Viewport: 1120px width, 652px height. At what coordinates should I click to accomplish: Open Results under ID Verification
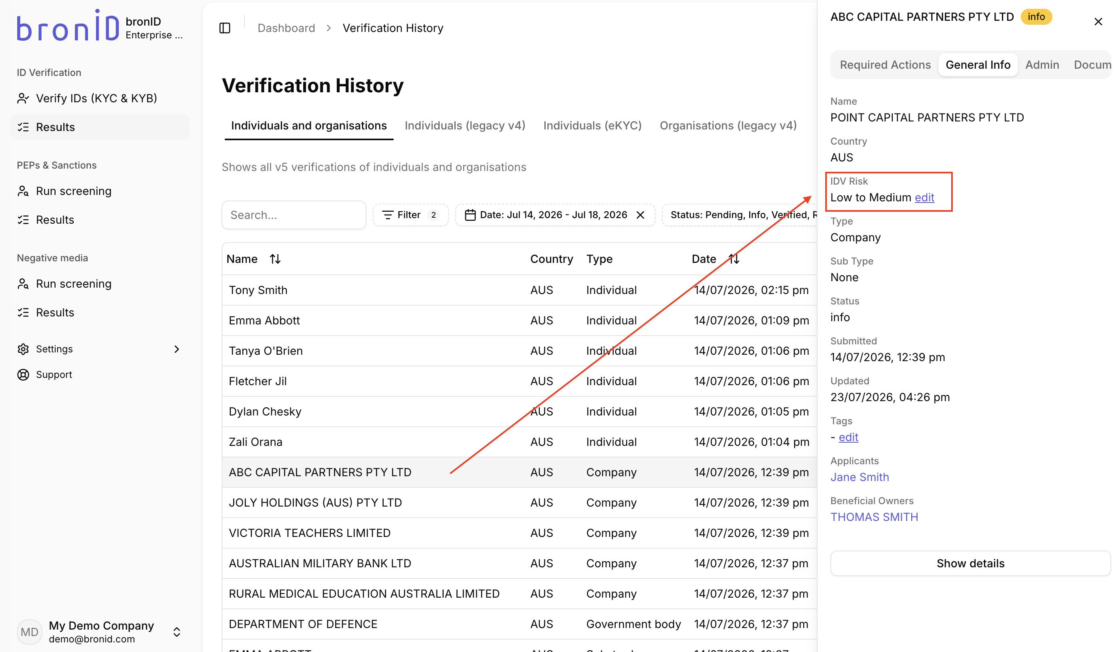100,127
